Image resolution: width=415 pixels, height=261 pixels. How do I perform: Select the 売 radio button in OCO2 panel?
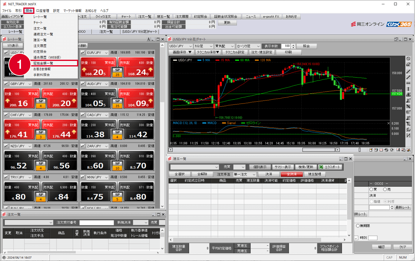pos(385,189)
